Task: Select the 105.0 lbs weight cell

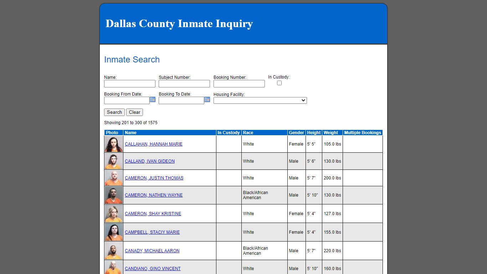Action: coord(332,144)
